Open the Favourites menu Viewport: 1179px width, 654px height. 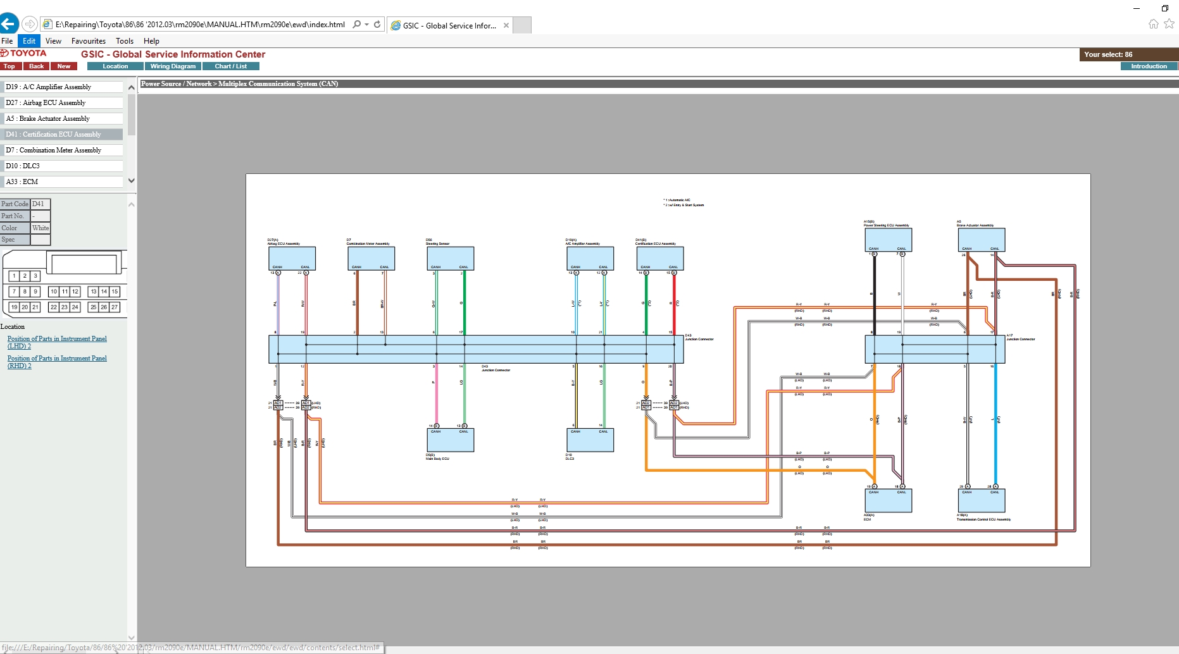coord(88,41)
